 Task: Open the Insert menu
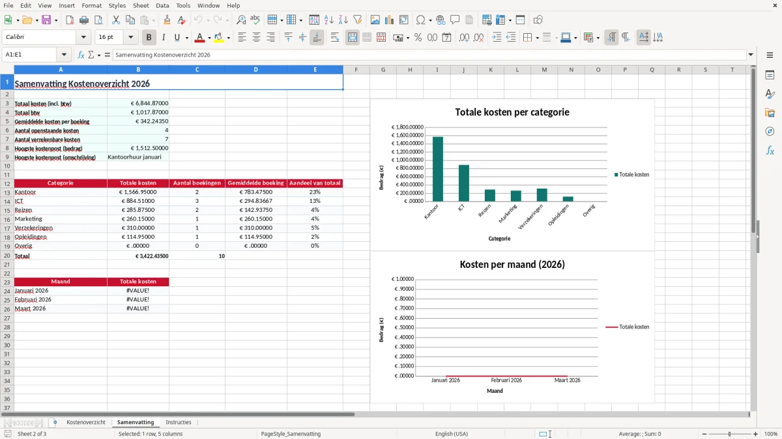[66, 5]
